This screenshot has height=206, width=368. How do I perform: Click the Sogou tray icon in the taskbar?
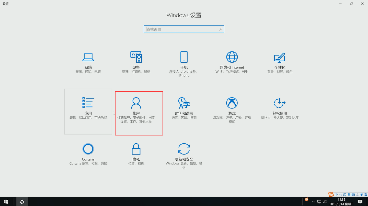(307, 199)
